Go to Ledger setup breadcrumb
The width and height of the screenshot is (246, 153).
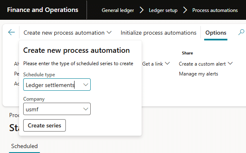coord(163,10)
